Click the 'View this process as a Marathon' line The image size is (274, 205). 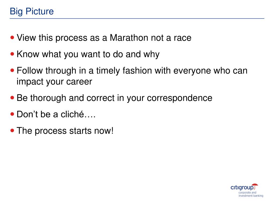point(104,38)
